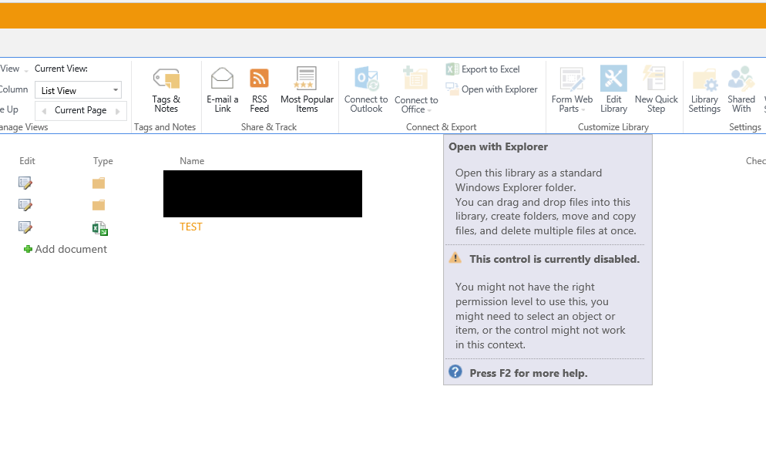
Task: Open Tags & Notes
Action: (x=166, y=91)
